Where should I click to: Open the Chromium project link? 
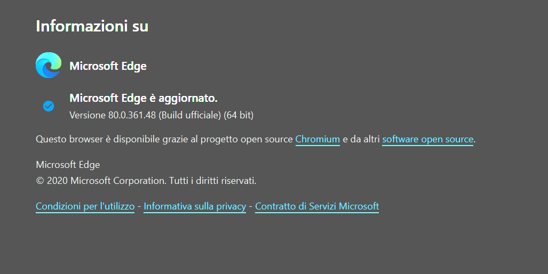tap(317, 139)
